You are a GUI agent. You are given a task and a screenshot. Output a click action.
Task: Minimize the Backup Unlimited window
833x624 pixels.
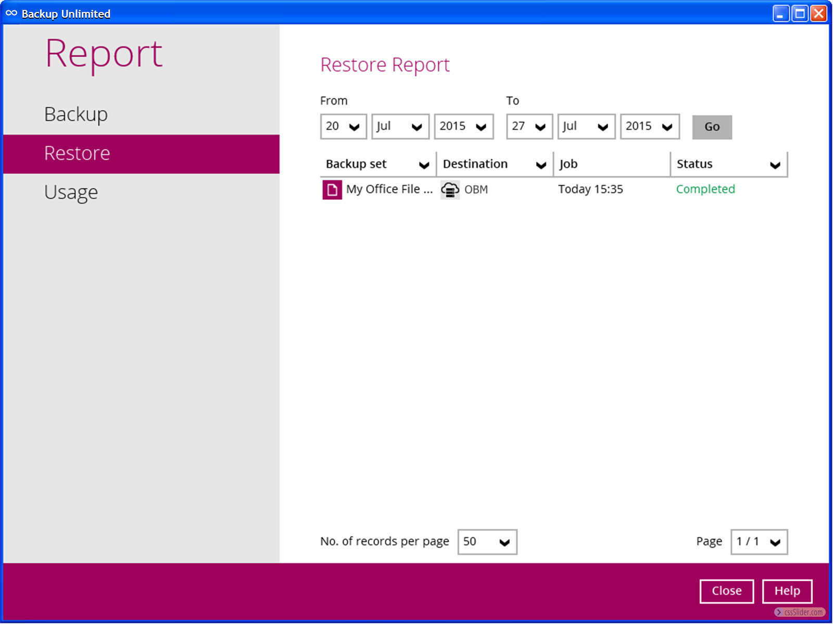pos(780,14)
